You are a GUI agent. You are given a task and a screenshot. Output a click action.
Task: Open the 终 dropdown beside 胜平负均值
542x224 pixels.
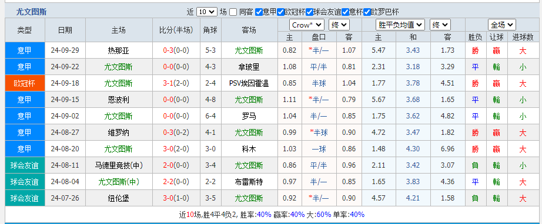[x=440, y=25]
